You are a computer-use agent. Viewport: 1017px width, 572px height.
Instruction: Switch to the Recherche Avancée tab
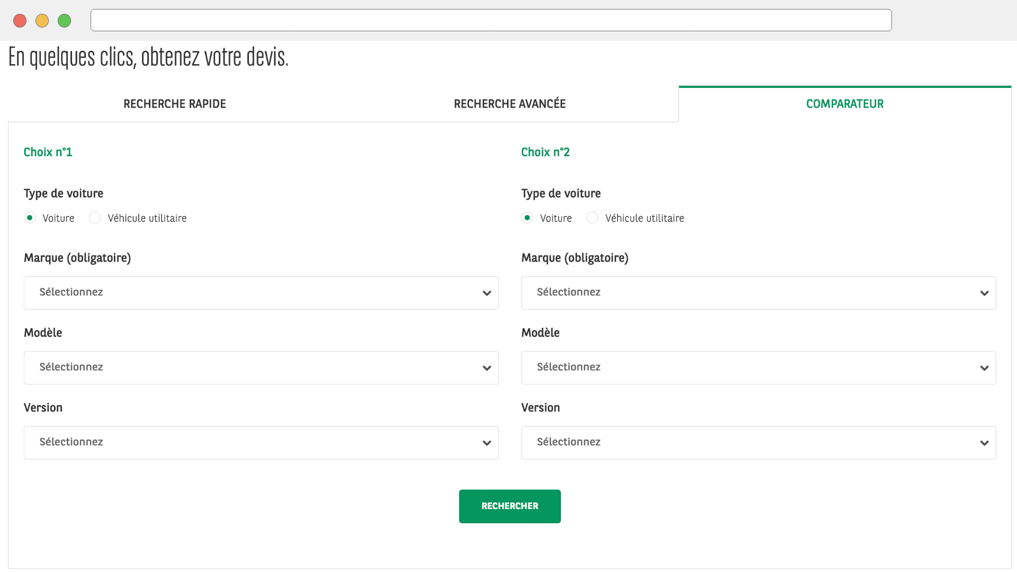click(x=510, y=104)
